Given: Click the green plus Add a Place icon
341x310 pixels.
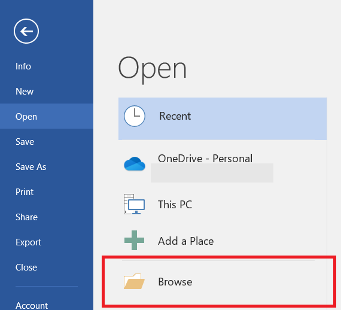Looking at the screenshot, I should [x=134, y=240].
